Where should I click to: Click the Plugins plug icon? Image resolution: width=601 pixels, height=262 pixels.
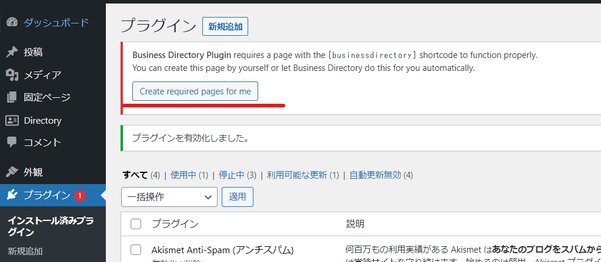coord(12,195)
